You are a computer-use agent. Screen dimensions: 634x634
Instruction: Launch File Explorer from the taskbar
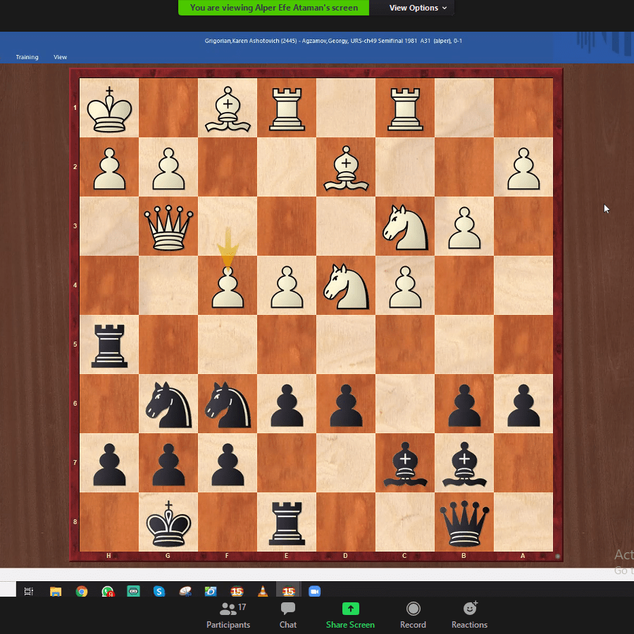[56, 592]
